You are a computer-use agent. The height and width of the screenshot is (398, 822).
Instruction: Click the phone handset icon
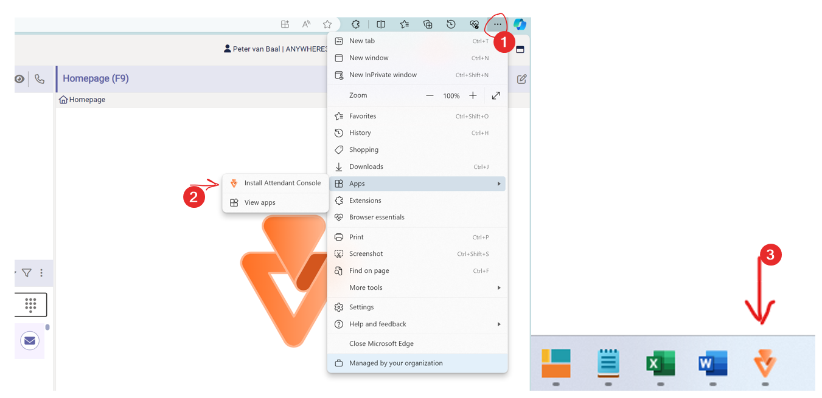[x=40, y=79]
